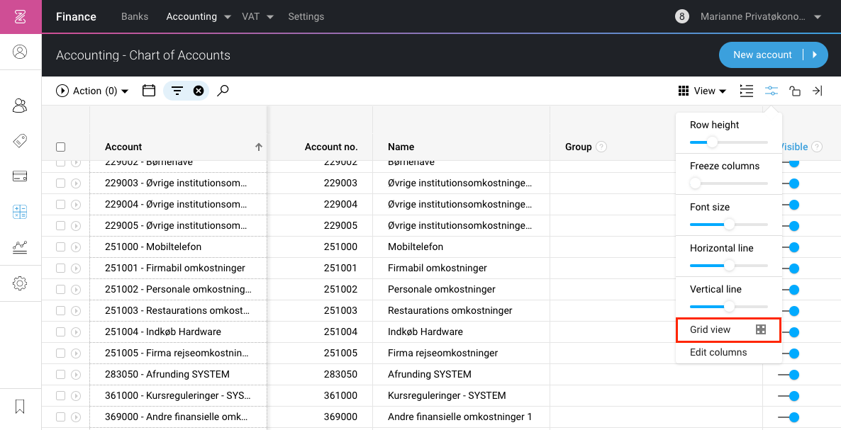Screen dimensions: 841x430
Task: Check the row 229003 checkbox
Action: pyautogui.click(x=60, y=183)
